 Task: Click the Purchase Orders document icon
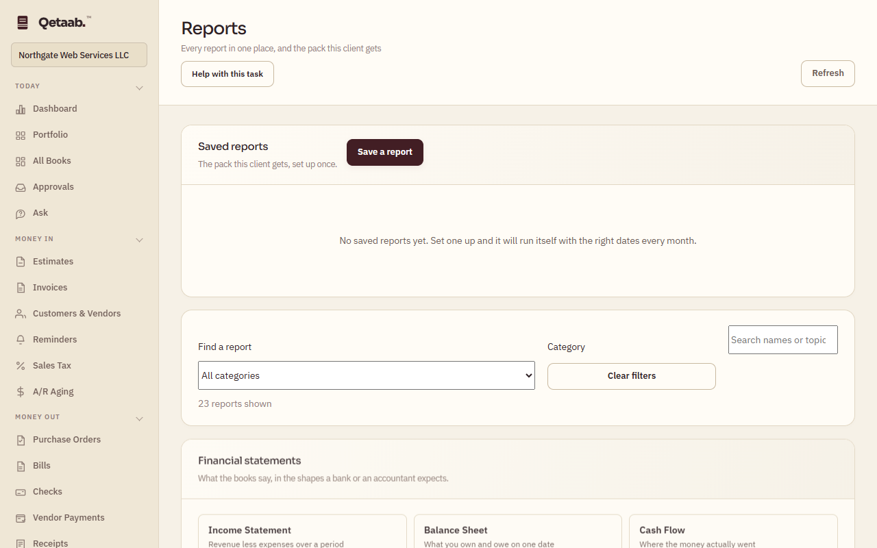[21, 440]
